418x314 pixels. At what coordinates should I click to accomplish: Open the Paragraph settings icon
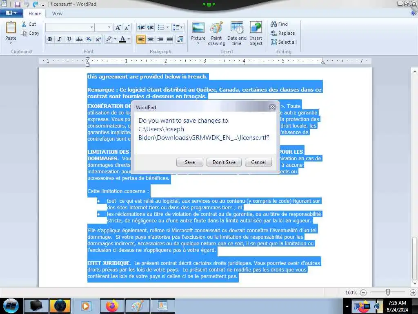point(180,39)
